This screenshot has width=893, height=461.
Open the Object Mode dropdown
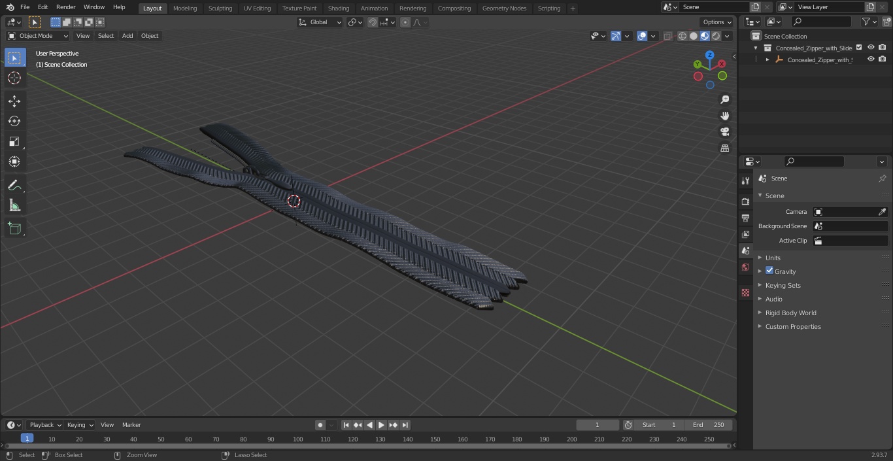click(38, 36)
